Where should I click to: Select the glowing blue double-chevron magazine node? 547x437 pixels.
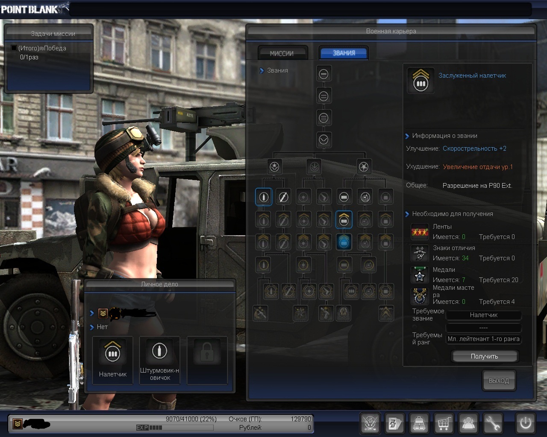(x=344, y=242)
